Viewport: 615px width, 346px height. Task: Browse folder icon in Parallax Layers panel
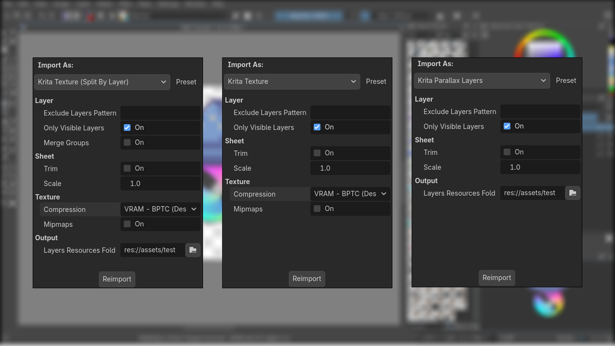573,193
